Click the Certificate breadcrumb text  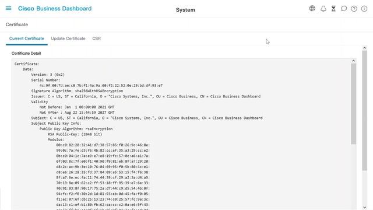click(17, 24)
